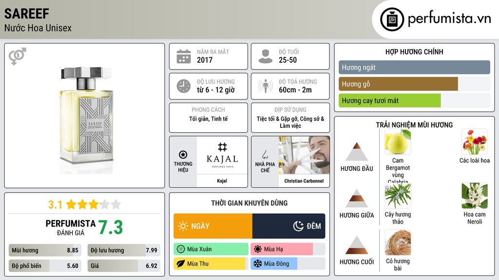This screenshot has height=280, width=499.
Task: Click the 'từ 6 - 12 giờ' longevity value
Action: (x=216, y=90)
